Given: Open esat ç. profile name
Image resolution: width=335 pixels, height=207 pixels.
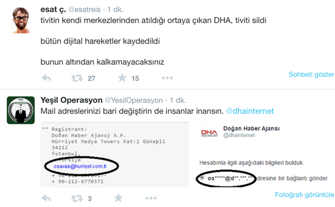Looking at the screenshot, I should click(x=53, y=9).
